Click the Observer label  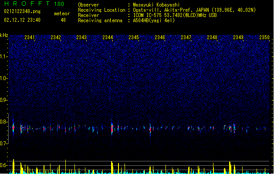click(88, 5)
